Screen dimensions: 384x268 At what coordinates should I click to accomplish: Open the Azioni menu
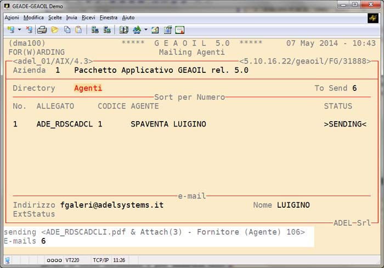click(x=12, y=18)
